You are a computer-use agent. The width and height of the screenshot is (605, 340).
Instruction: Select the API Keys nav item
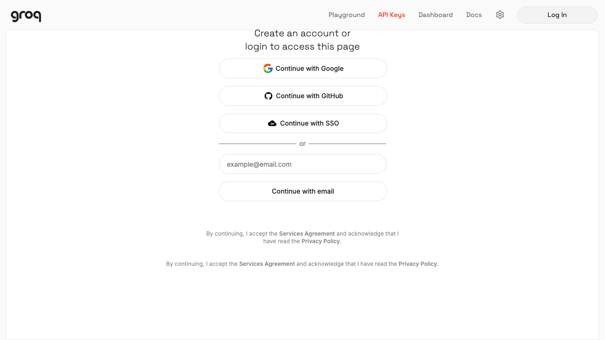point(391,15)
